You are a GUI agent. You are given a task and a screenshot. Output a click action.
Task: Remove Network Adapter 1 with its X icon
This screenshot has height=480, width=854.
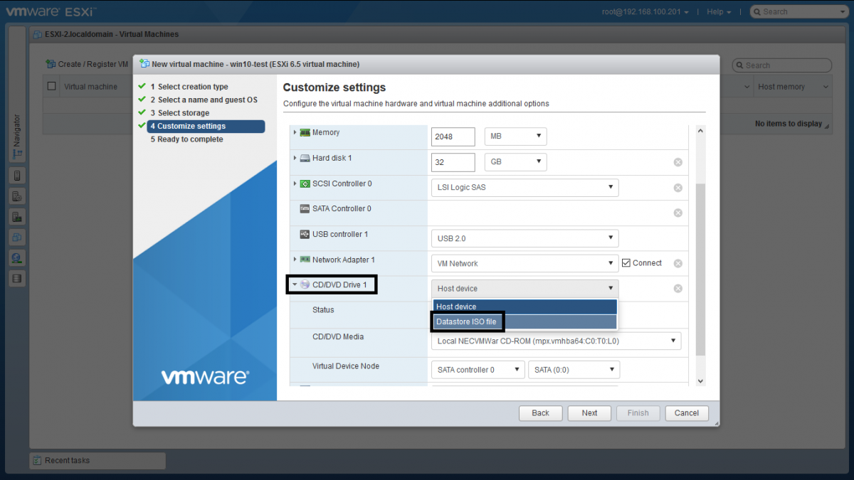click(678, 263)
